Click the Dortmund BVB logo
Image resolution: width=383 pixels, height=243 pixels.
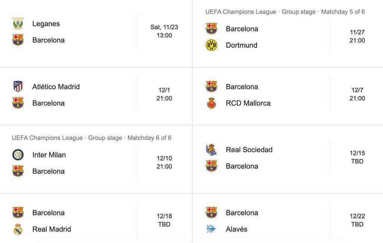212,45
